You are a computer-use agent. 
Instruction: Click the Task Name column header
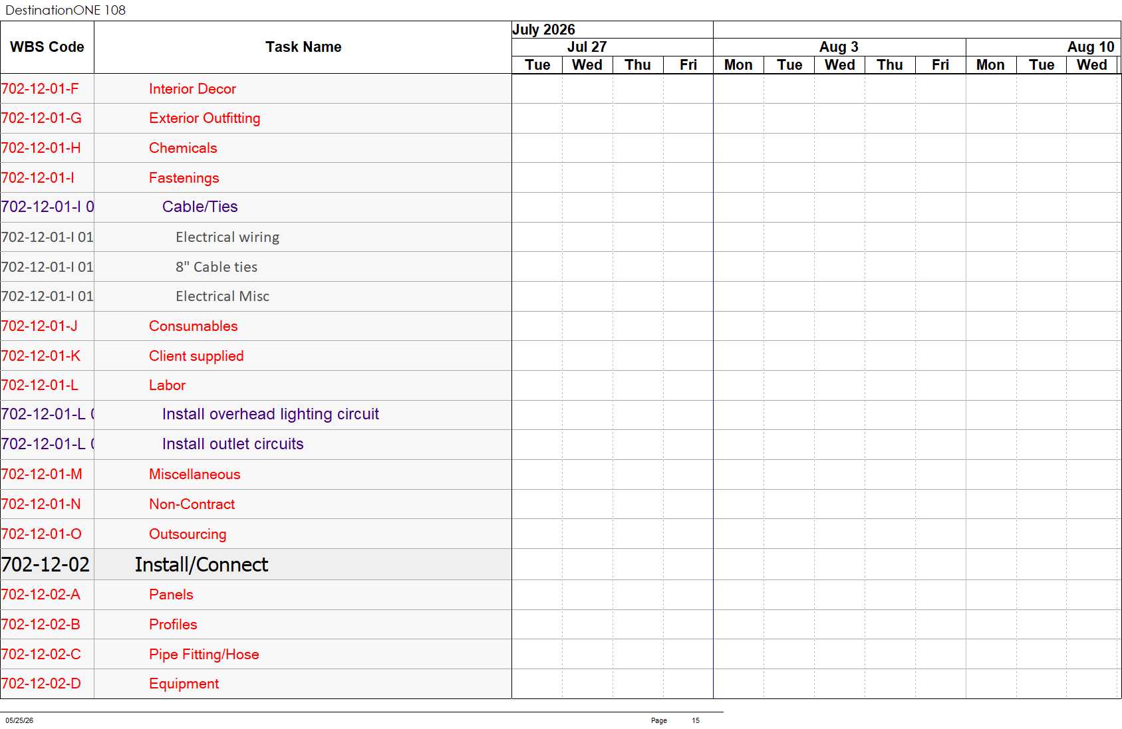point(303,47)
